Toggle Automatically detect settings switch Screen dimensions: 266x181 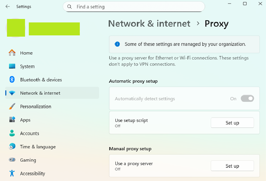tap(247, 99)
